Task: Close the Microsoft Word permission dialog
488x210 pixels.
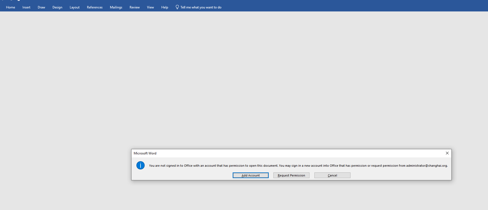Action: pyautogui.click(x=447, y=153)
